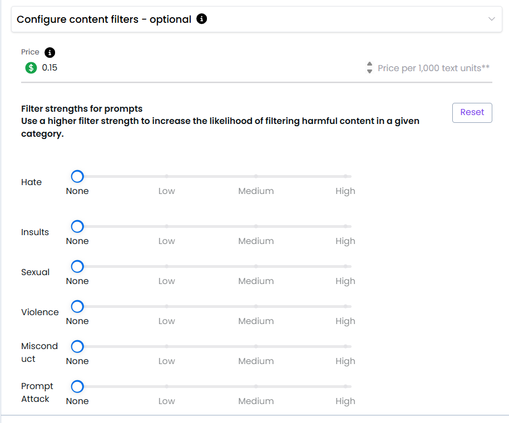Screen dimensions: 509x423
Task: Set Misconduct filter to Medium
Action: click(256, 347)
